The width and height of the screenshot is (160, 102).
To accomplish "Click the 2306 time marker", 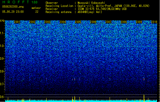I will tap(93, 22).
